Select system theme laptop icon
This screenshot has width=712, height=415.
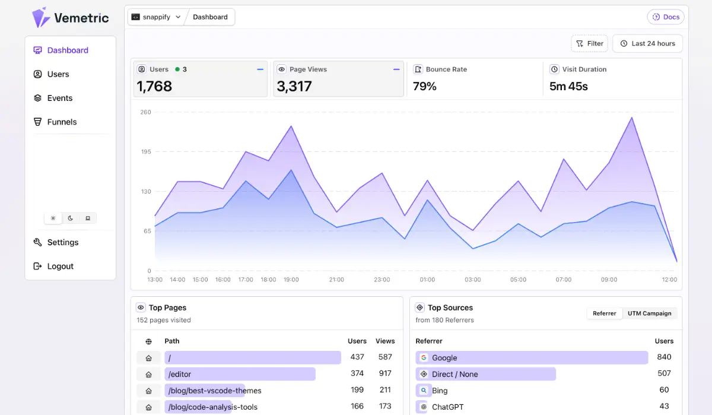pyautogui.click(x=88, y=218)
